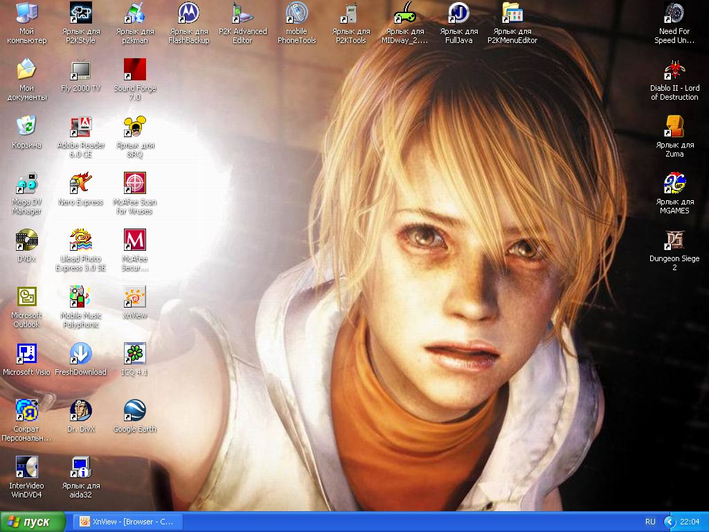Select the Fly 2000 TV icon
The image size is (709, 532).
(80, 69)
